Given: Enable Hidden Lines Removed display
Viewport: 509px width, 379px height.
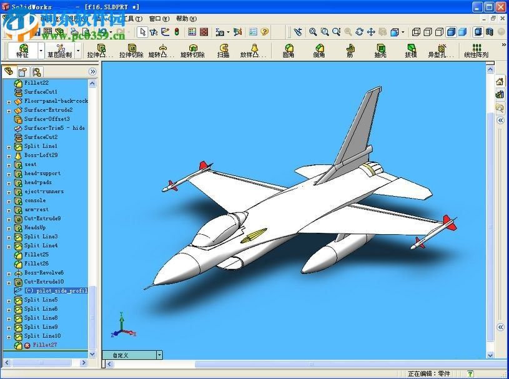Looking at the screenshot, I should click(439, 31).
